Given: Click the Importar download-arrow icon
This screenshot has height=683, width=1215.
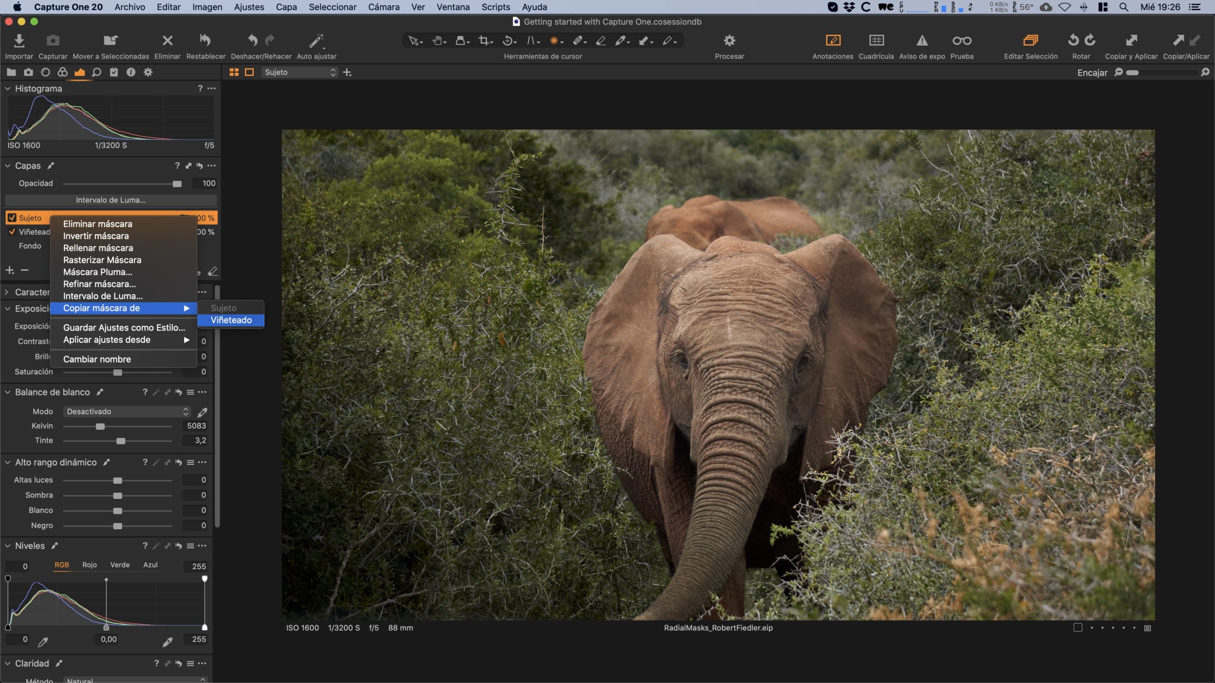Looking at the screenshot, I should (x=19, y=40).
